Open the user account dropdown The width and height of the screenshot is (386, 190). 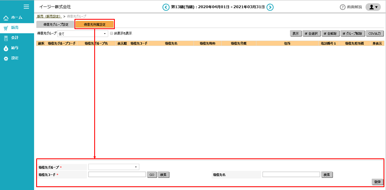tap(373, 7)
